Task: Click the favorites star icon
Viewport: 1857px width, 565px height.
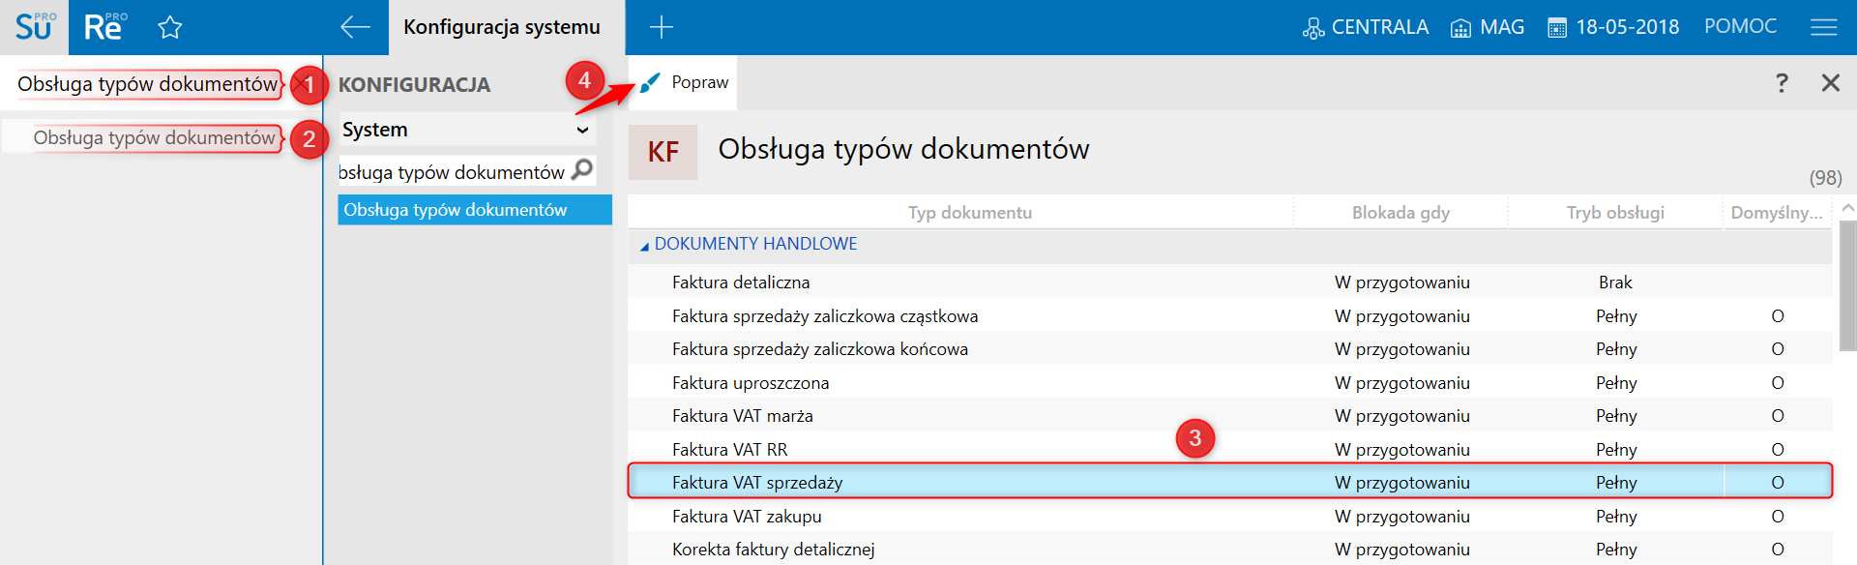Action: (170, 27)
